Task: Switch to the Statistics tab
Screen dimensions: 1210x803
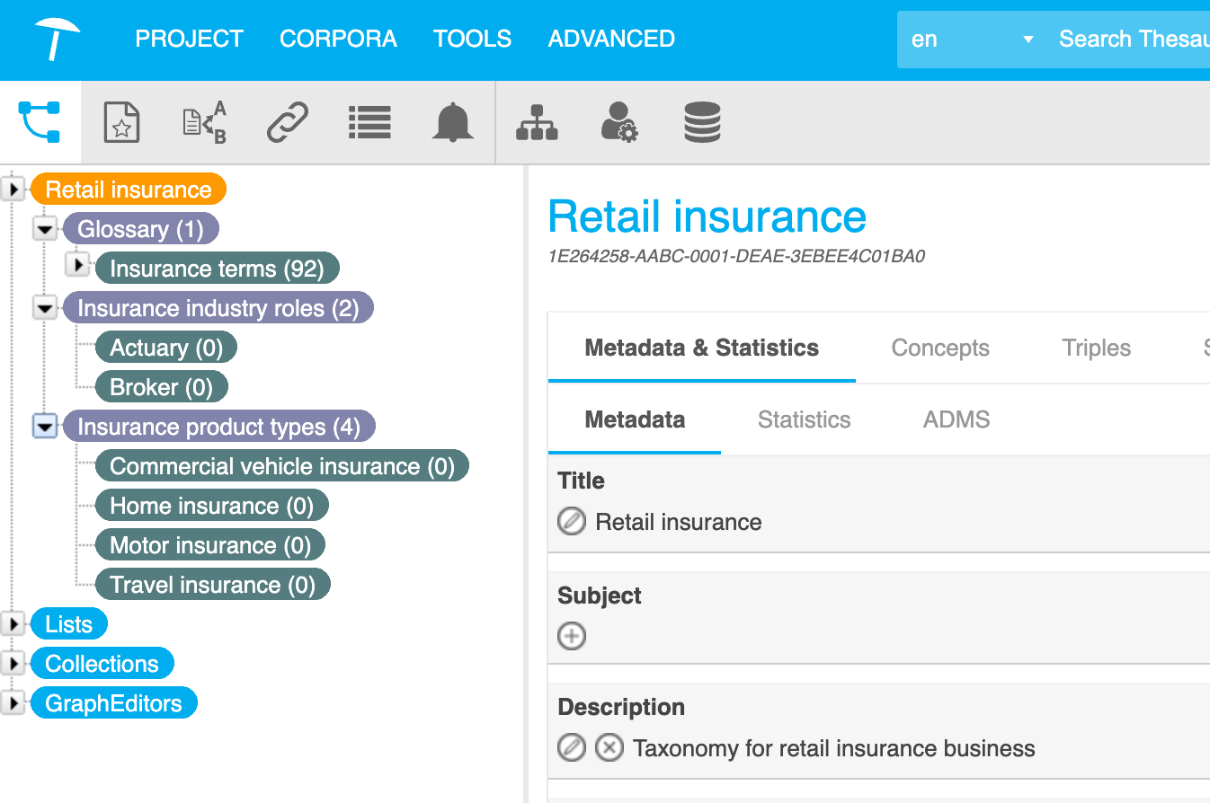Action: click(x=804, y=419)
